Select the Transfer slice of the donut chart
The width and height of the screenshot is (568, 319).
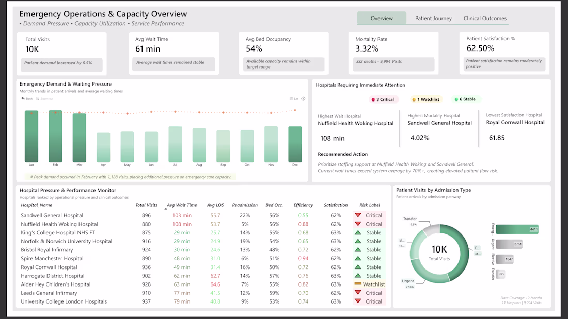[431, 230]
